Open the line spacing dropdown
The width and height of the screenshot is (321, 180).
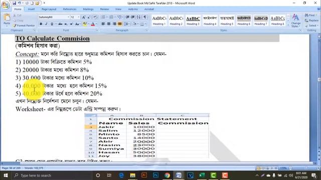127,24
